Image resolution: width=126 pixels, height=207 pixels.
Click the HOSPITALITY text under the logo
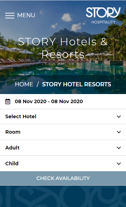pos(103,22)
